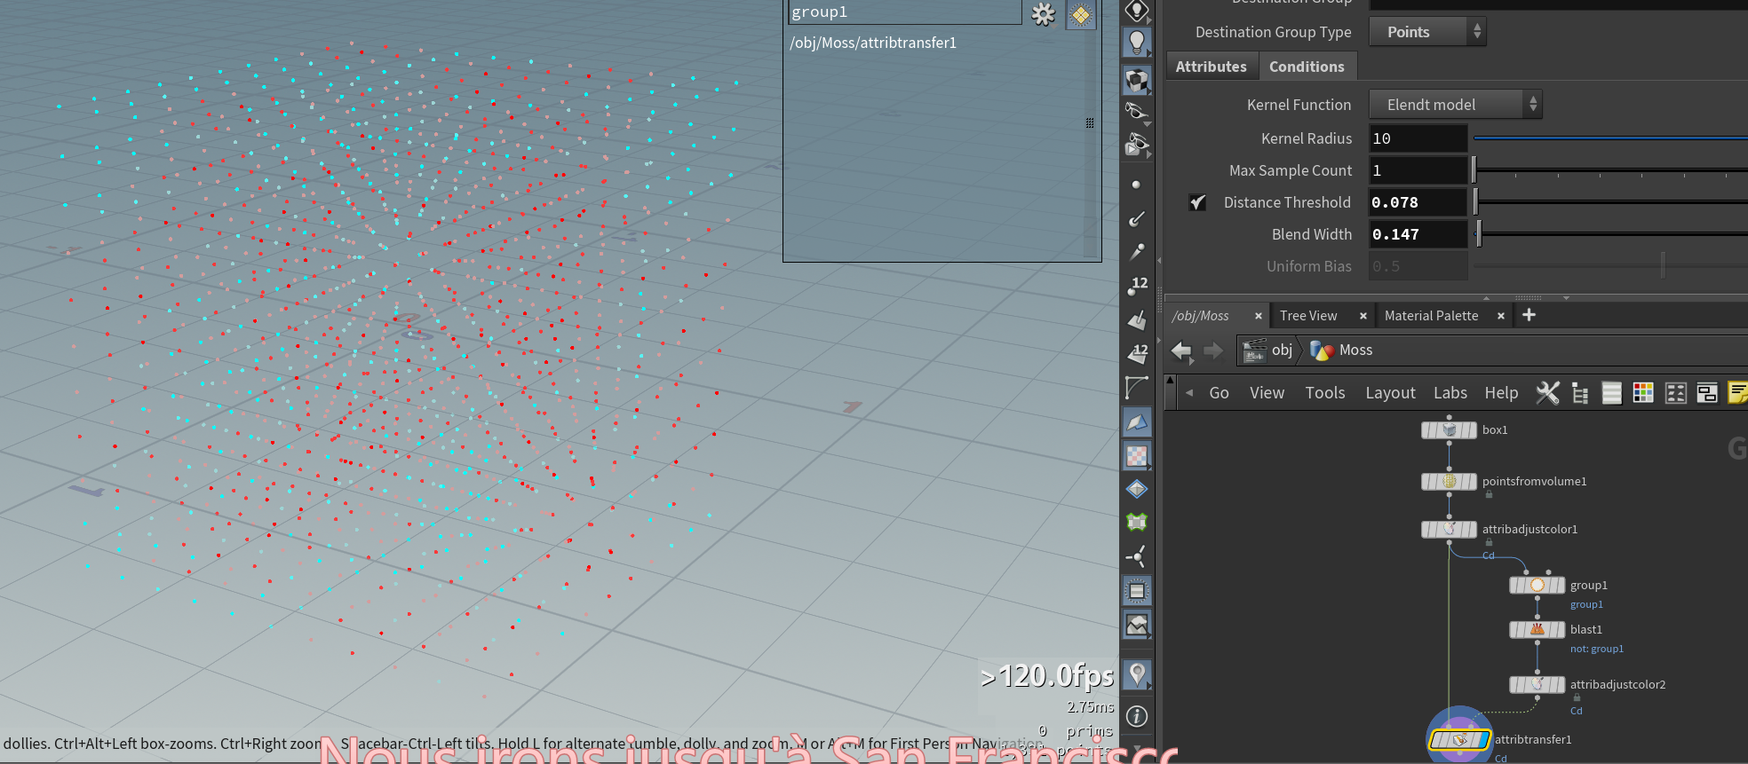Click the wrench icon in network toolbar
This screenshot has height=764, width=1748.
click(x=1547, y=393)
